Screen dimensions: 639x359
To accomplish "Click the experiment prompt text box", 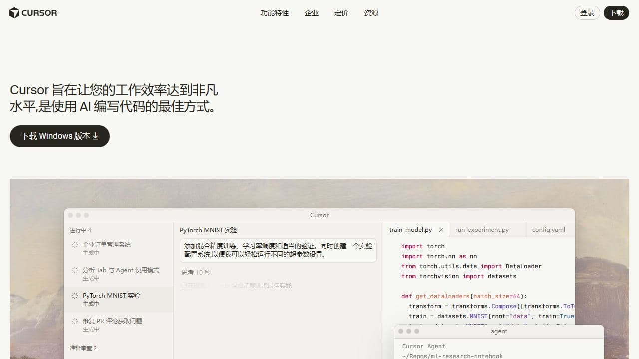I will click(279, 250).
